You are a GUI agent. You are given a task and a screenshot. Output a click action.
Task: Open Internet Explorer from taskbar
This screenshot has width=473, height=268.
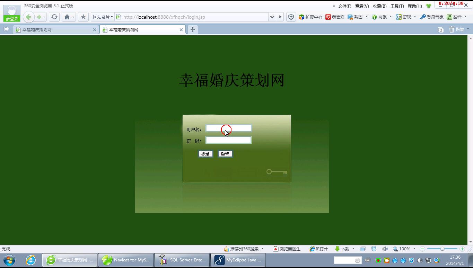(30, 260)
